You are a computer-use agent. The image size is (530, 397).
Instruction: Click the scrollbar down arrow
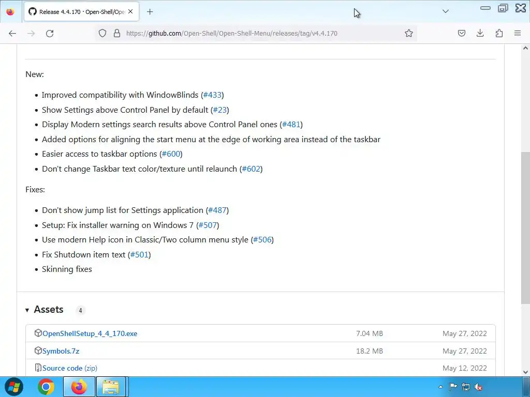525,372
